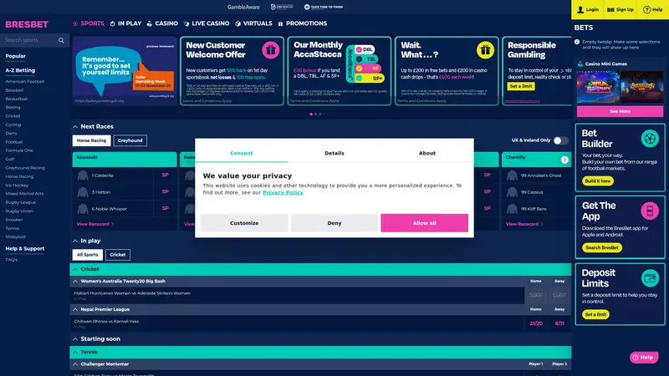Click the next arrow on the races carousel

[x=564, y=160]
